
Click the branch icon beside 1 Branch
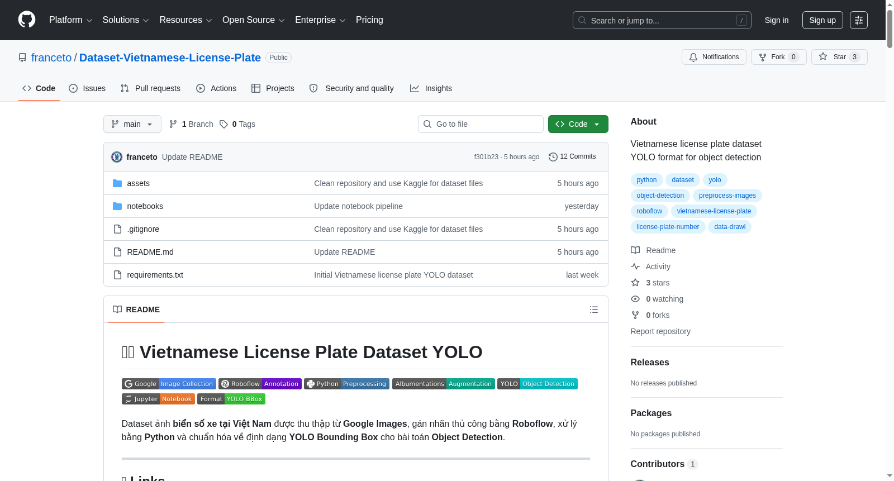(173, 124)
